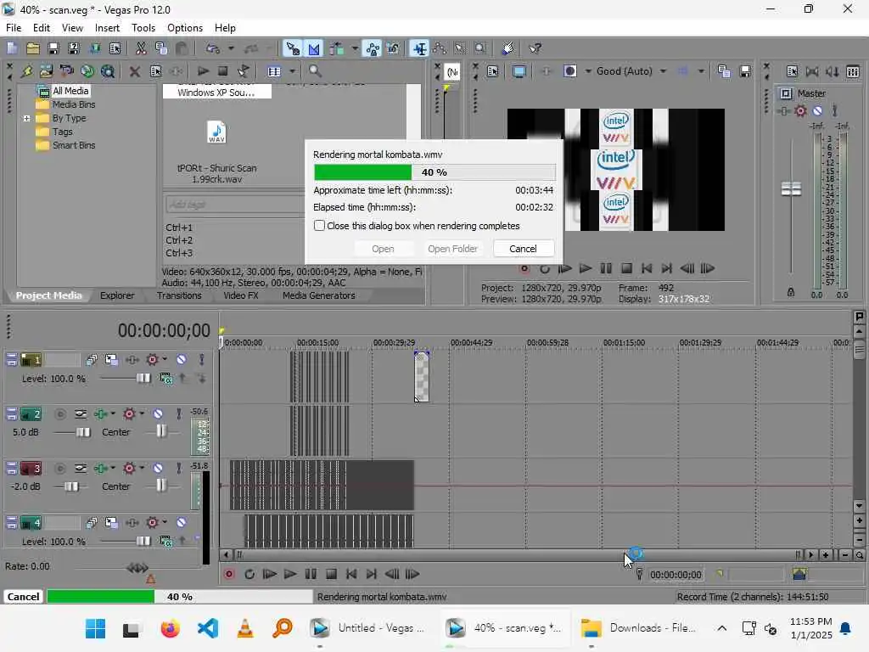Click the Import Media lightning icon

pos(26,71)
